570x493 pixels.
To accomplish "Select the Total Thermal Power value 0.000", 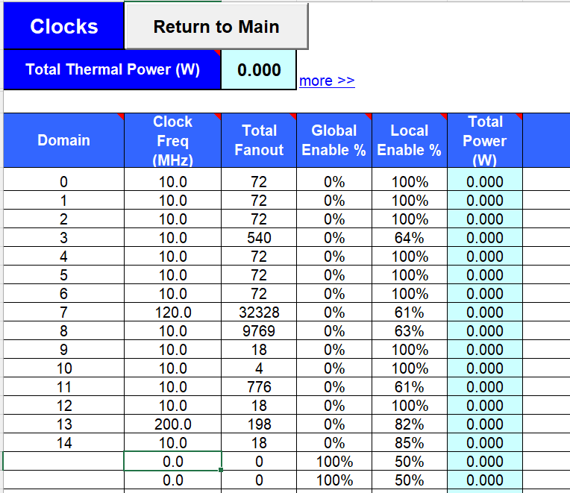I will [259, 69].
